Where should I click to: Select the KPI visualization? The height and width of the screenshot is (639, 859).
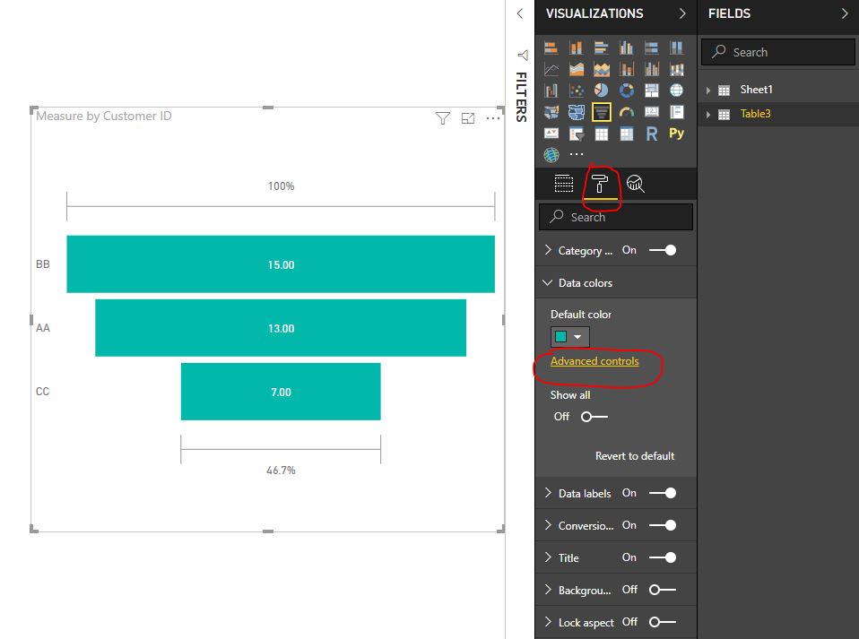pyautogui.click(x=551, y=134)
